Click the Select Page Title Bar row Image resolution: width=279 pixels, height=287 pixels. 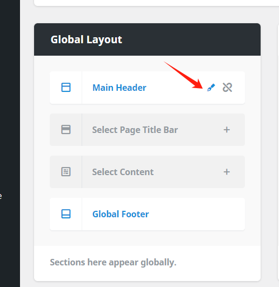(148, 130)
